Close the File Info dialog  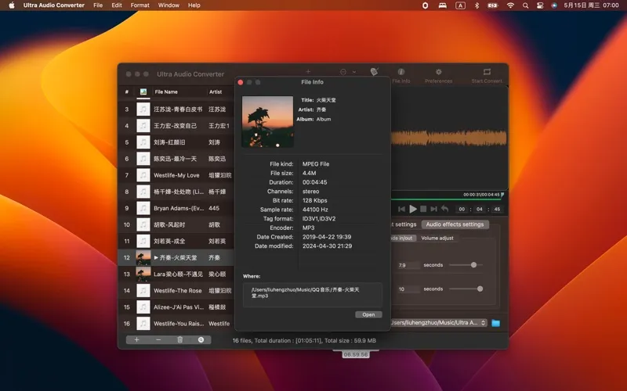tap(241, 82)
